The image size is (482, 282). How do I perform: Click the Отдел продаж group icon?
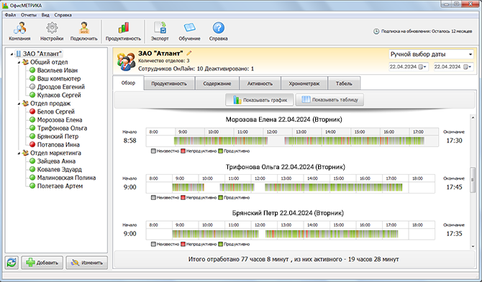click(x=25, y=104)
